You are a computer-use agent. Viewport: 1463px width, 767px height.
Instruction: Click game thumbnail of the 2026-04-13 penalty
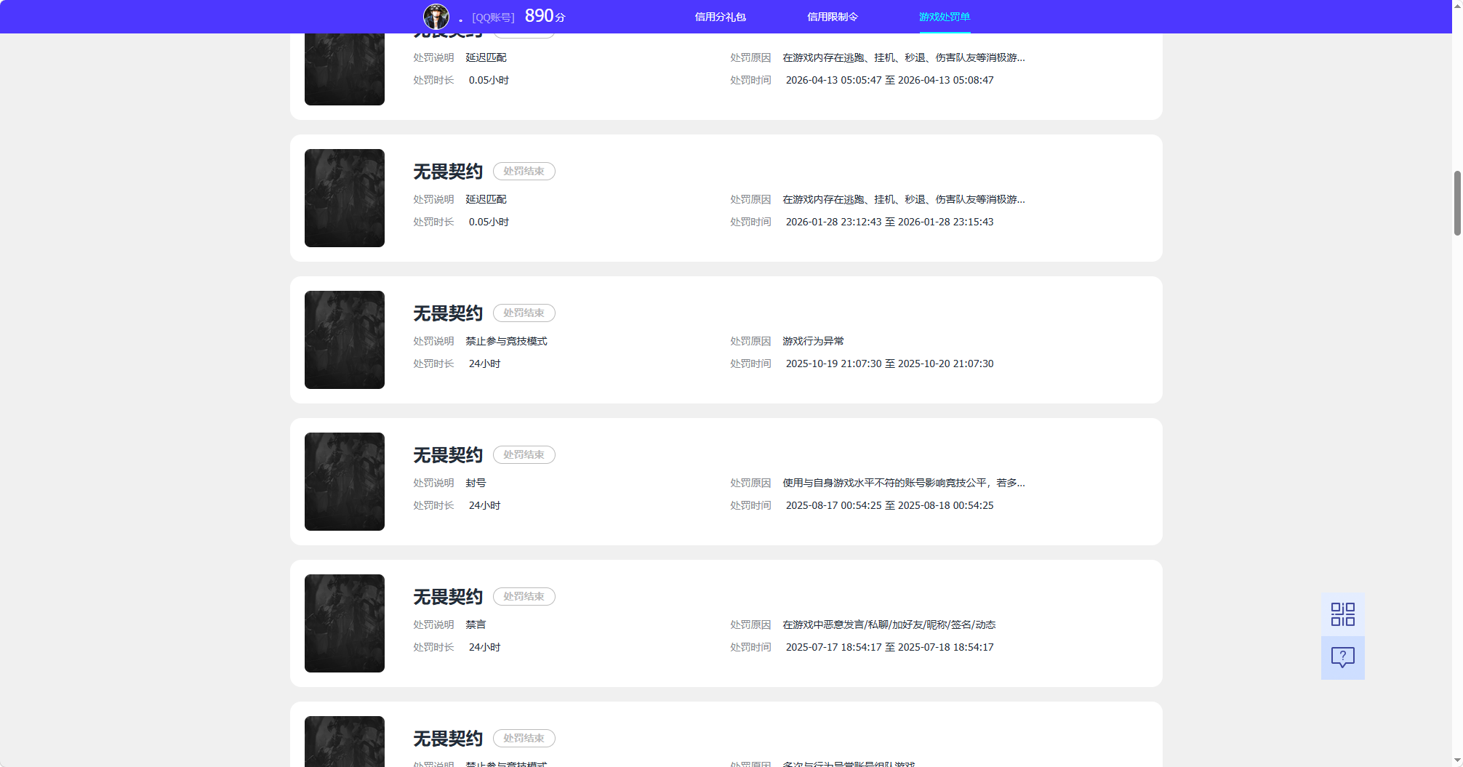click(345, 69)
